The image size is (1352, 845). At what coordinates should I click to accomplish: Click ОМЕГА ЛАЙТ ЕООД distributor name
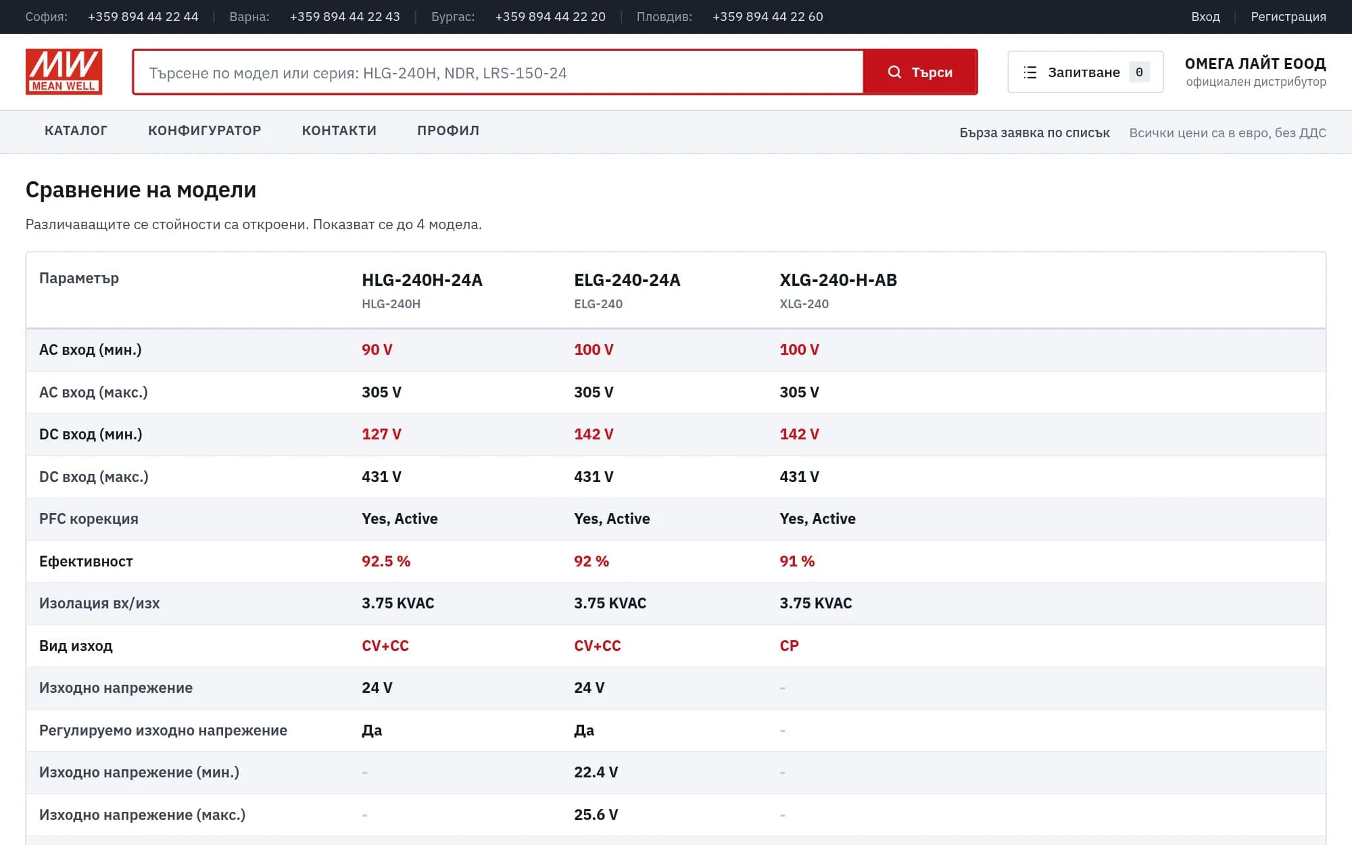(x=1255, y=64)
